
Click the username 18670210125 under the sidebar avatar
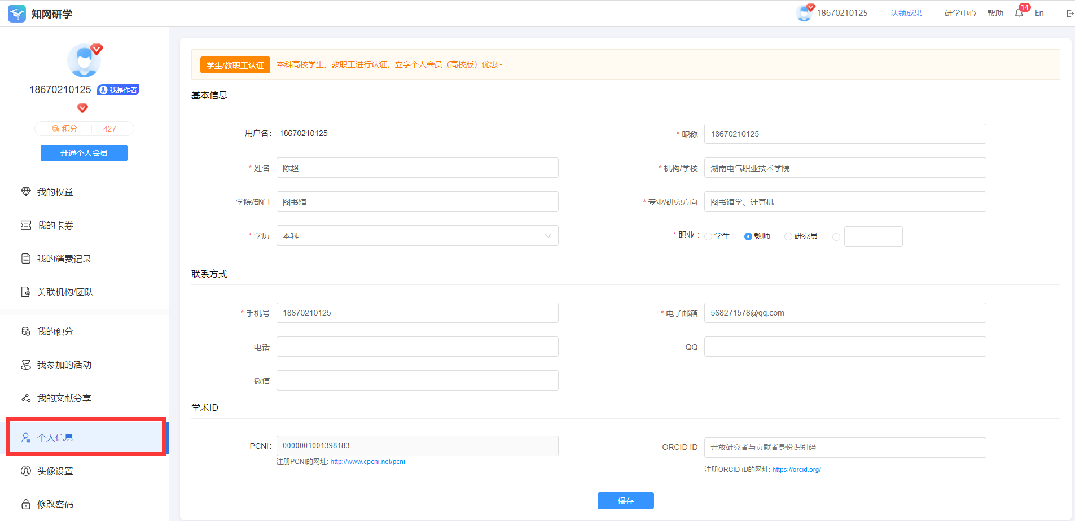tap(60, 90)
